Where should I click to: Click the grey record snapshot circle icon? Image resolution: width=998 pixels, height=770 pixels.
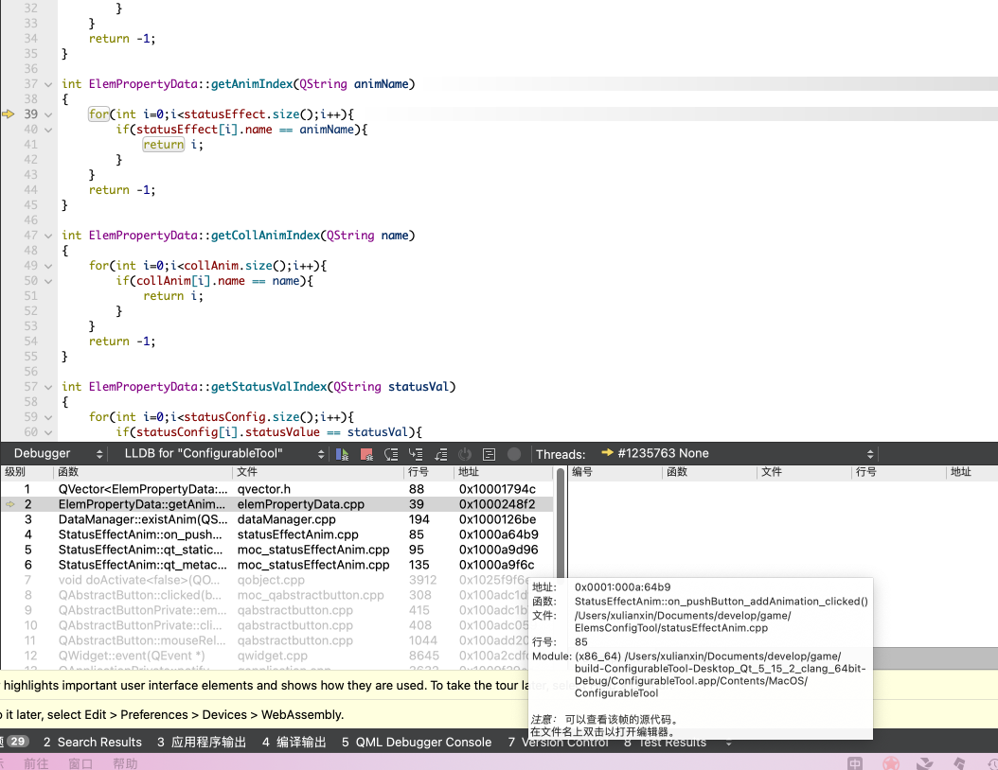click(x=514, y=454)
